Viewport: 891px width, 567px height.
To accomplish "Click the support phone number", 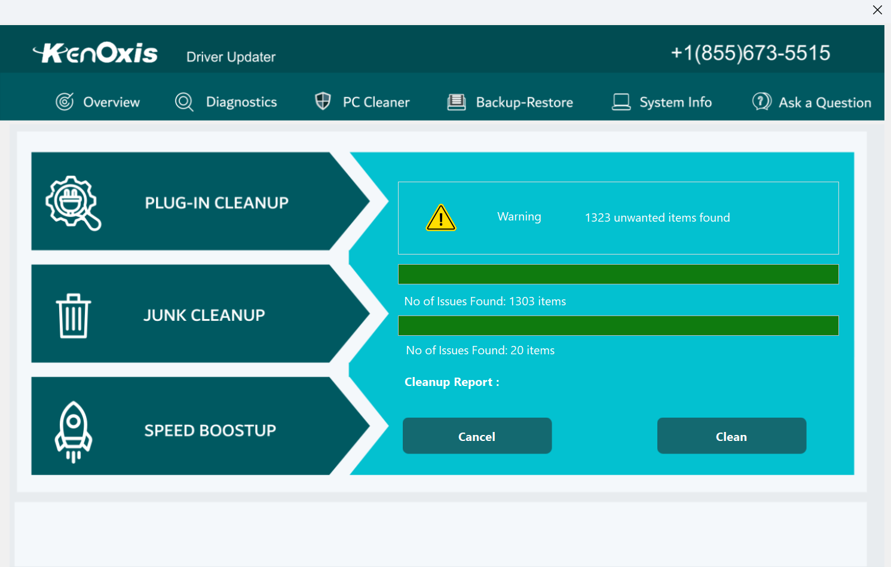I will [751, 53].
